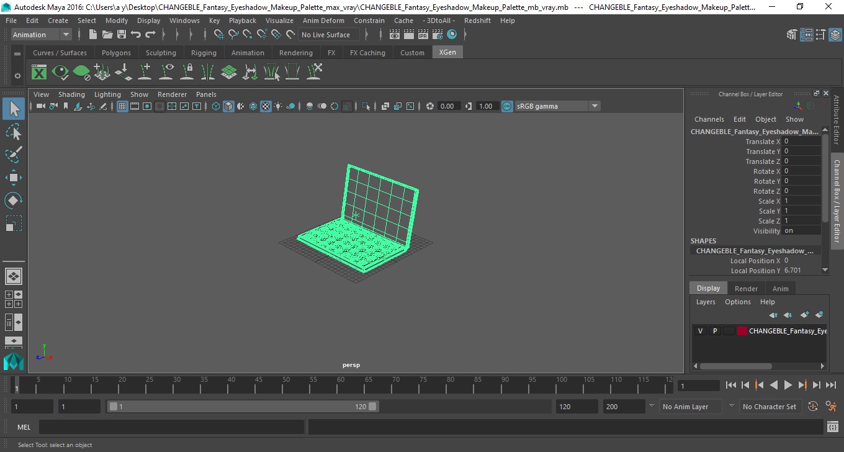Activate the Lasso select tool

pyautogui.click(x=14, y=132)
